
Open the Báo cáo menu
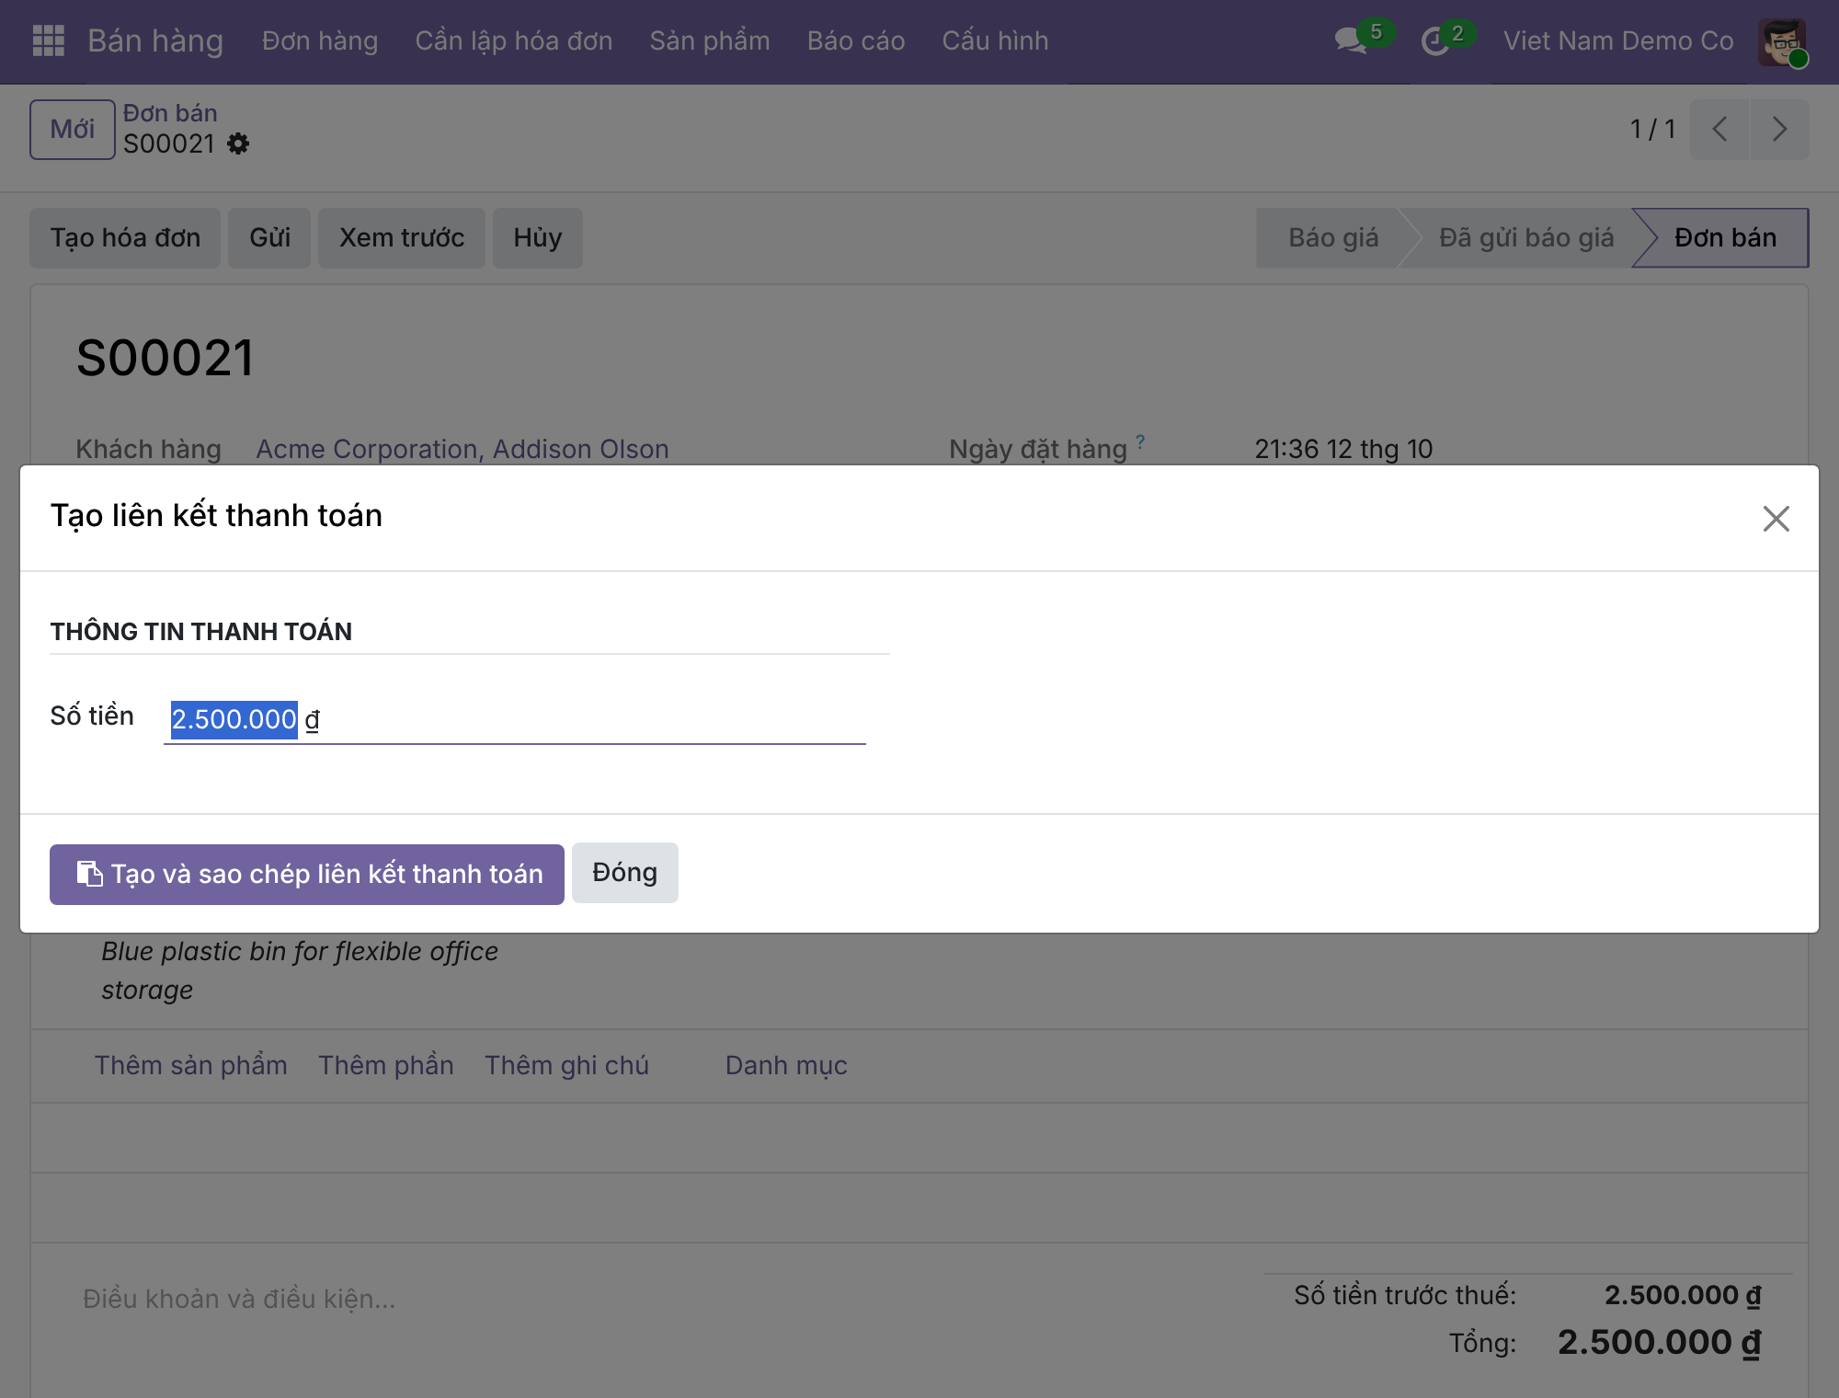856,40
